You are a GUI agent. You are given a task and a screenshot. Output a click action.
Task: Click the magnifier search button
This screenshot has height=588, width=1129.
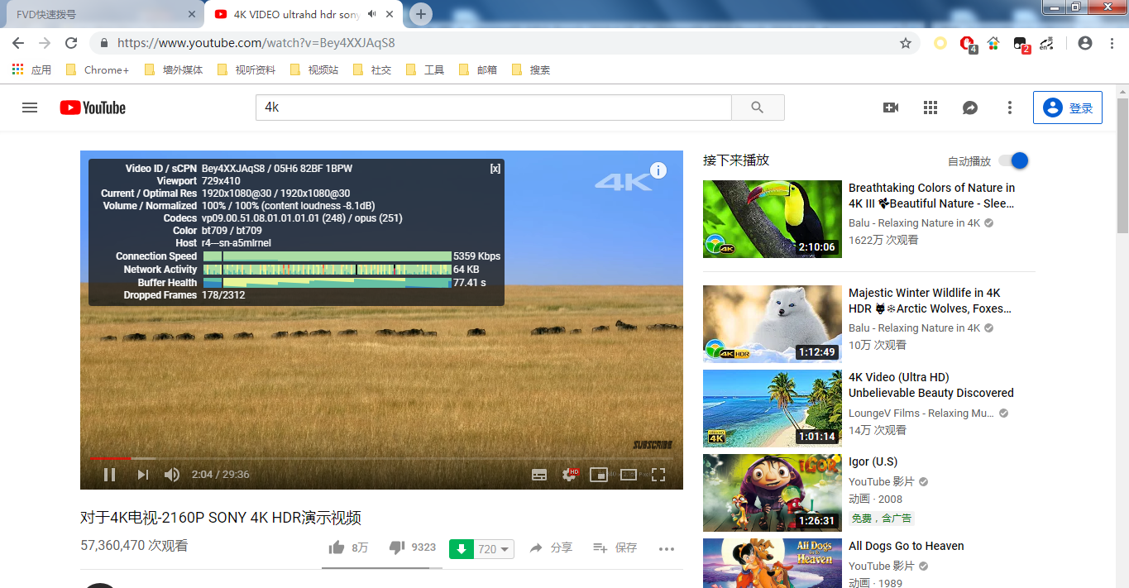[758, 108]
